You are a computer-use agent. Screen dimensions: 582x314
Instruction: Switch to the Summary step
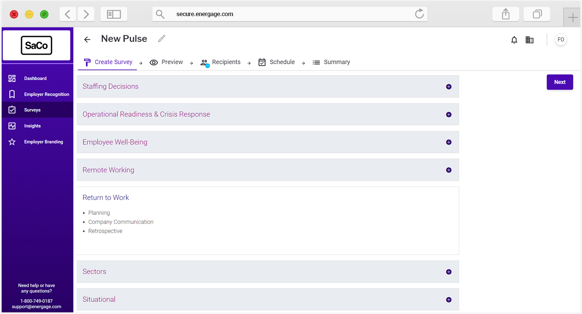point(331,62)
